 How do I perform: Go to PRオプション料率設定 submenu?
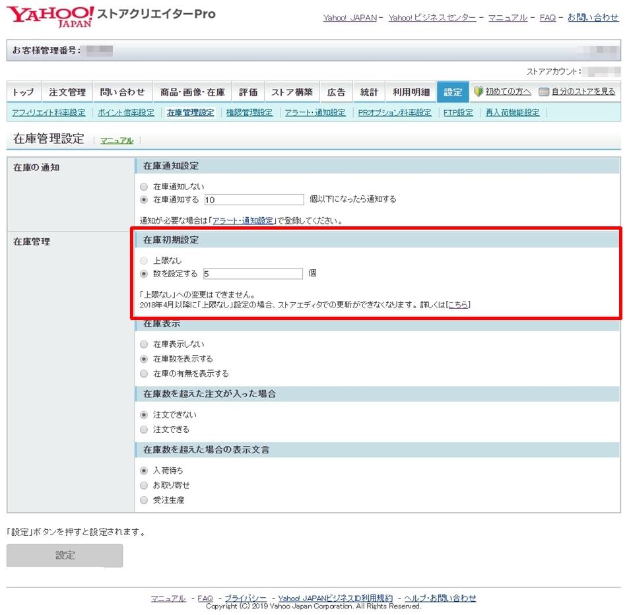395,113
